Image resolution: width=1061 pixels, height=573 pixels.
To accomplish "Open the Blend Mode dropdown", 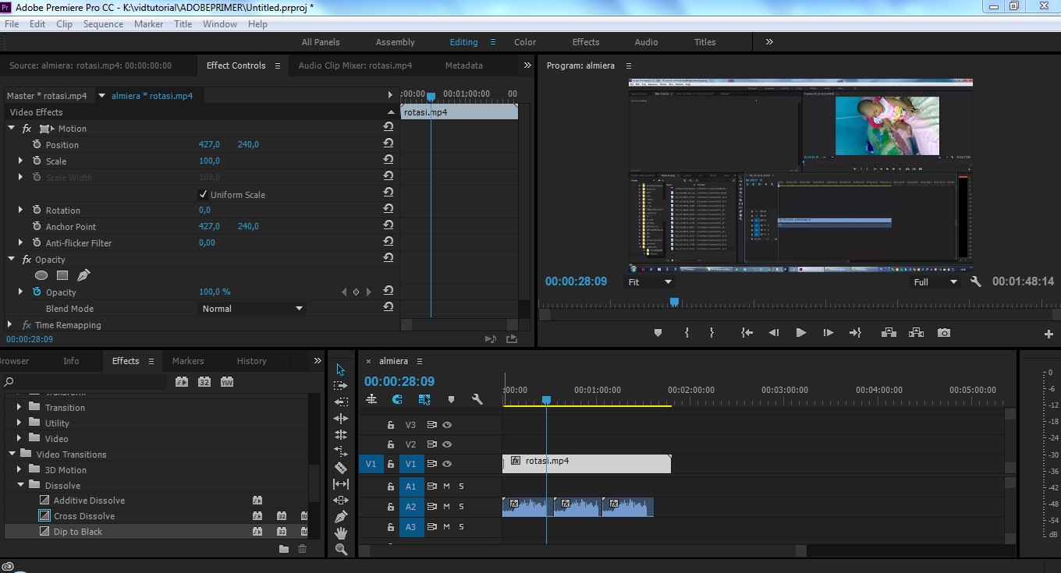I will pyautogui.click(x=252, y=309).
